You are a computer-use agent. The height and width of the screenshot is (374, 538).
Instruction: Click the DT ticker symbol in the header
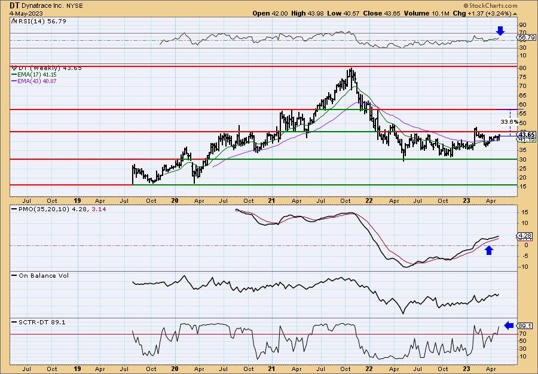point(14,6)
